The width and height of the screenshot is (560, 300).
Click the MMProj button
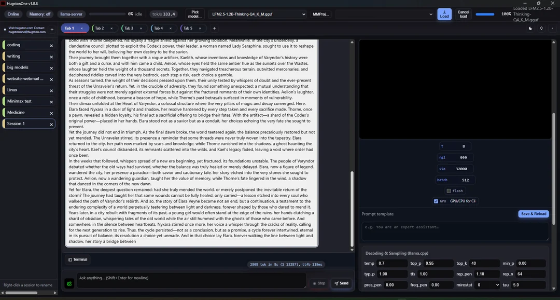coord(321,15)
